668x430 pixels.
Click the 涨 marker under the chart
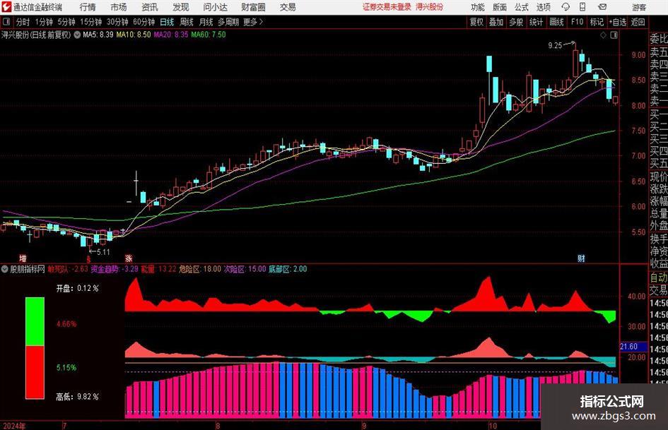click(128, 258)
